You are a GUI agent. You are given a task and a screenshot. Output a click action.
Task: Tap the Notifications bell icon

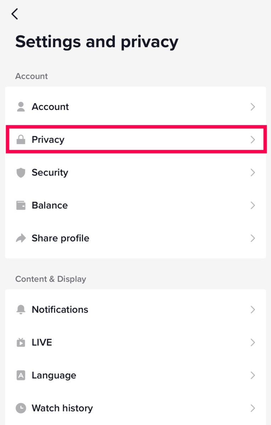[x=21, y=310]
